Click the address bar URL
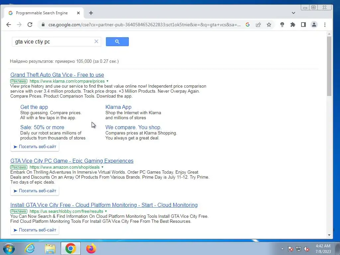 144,25
